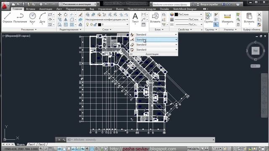Click the Offset tool icon
The height and width of the screenshot is (151, 269).
click(x=80, y=25)
